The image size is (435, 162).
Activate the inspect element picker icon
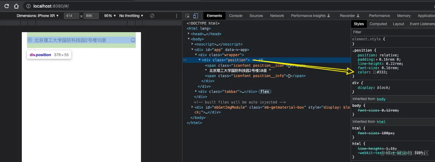point(188,16)
